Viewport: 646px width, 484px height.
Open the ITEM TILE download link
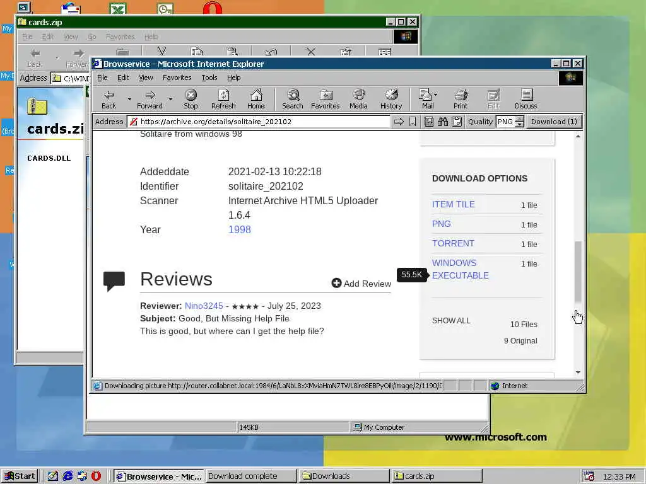coord(453,204)
